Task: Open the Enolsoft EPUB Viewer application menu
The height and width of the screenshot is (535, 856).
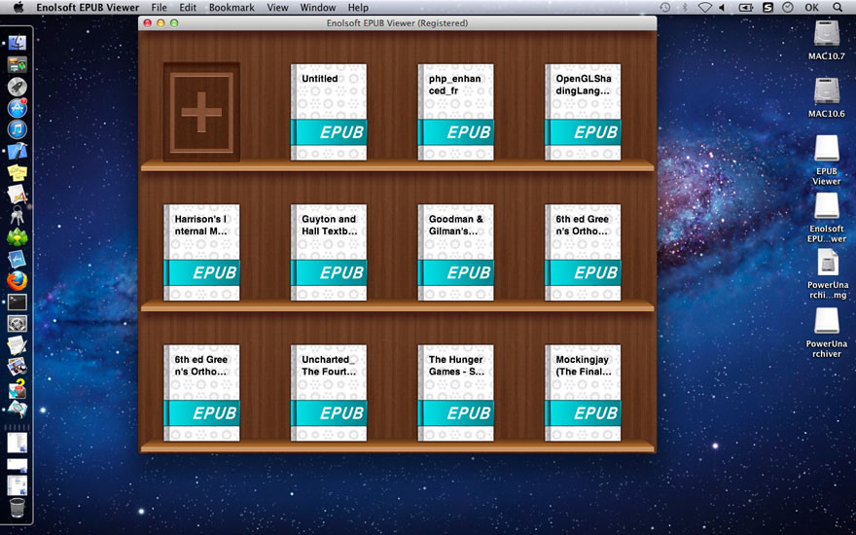Action: (88, 8)
